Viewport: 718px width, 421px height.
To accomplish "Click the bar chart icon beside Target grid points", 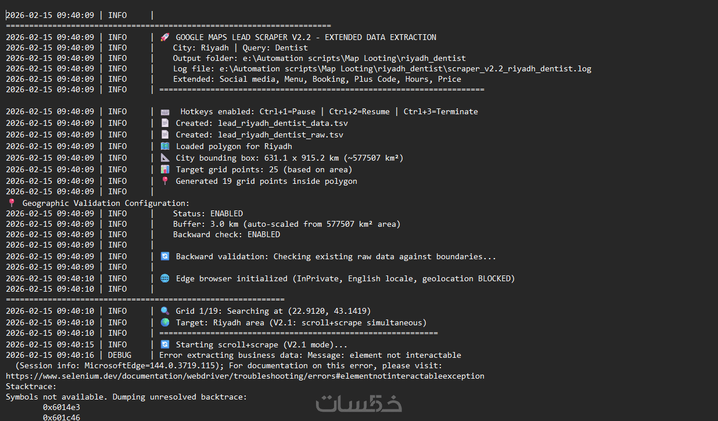I will tap(165, 169).
